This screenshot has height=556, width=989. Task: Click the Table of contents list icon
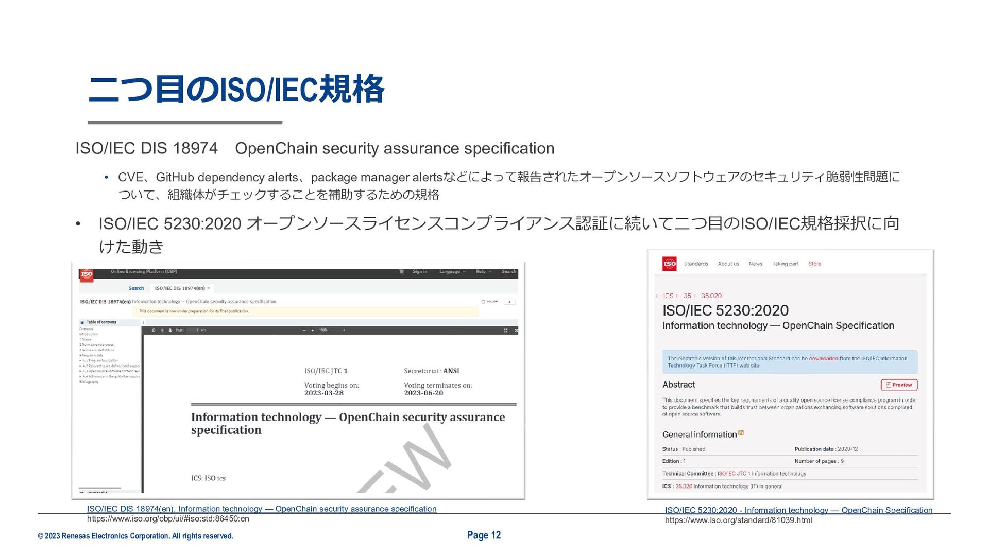pyautogui.click(x=82, y=322)
